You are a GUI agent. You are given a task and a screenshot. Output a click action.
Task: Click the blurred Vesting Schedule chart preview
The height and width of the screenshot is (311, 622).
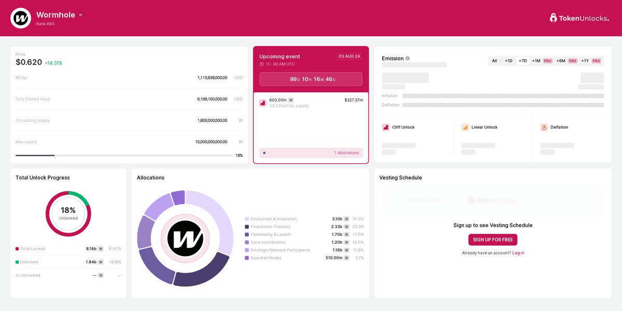(492, 200)
